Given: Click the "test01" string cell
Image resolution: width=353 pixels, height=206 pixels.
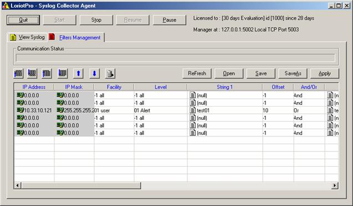Looking at the screenshot, I should 225,110.
